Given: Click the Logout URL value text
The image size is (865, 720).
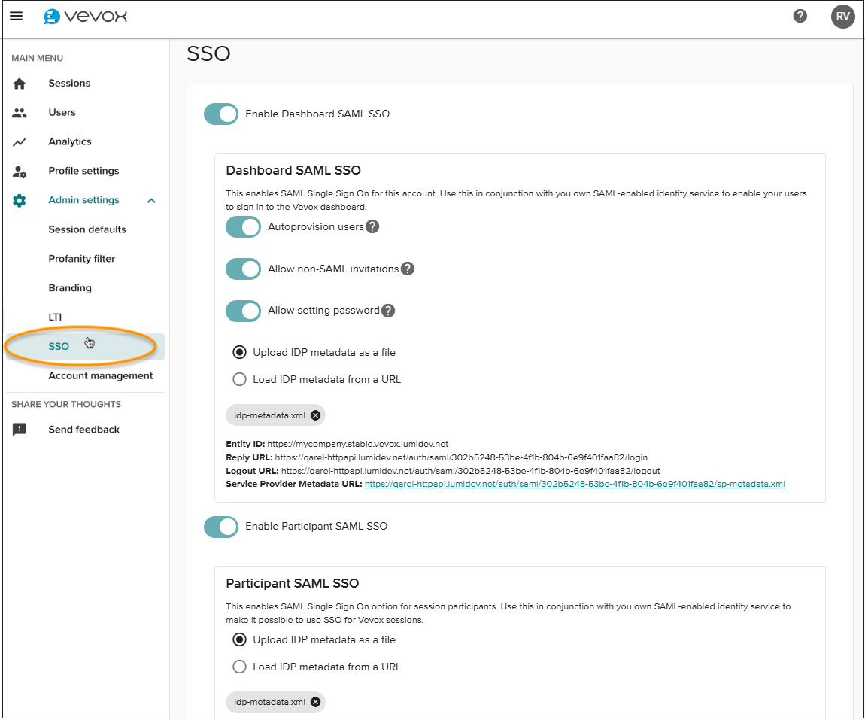Looking at the screenshot, I should [x=471, y=471].
